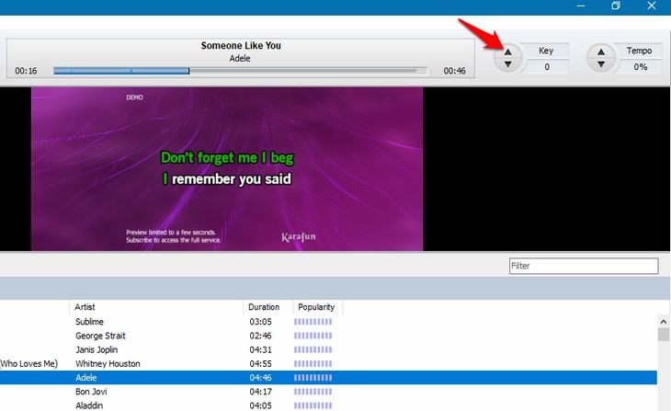The width and height of the screenshot is (671, 411).
Task: Click the Someone Like You song title
Action: (x=241, y=45)
